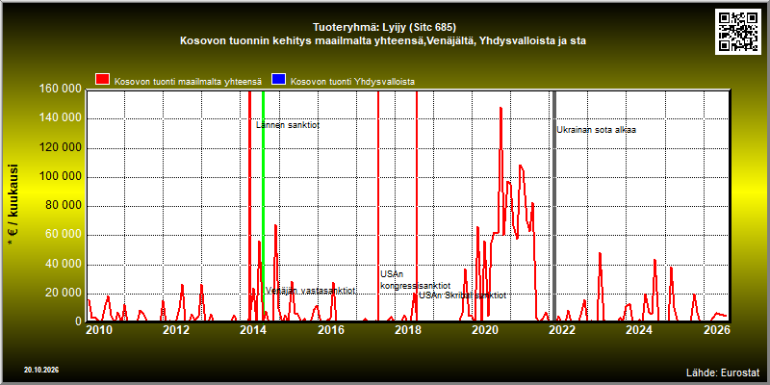Click the 'USAn Skribal sanktiot' annotation
The height and width of the screenshot is (385, 770).
[x=462, y=295]
